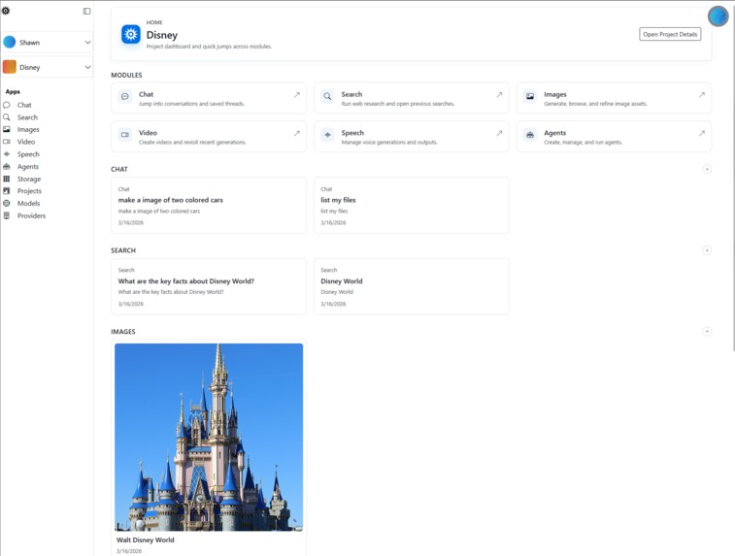735x556 pixels.
Task: Click the arrow icon on the Images module card
Action: [x=702, y=95]
